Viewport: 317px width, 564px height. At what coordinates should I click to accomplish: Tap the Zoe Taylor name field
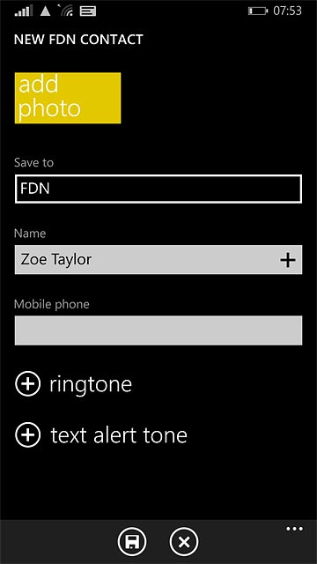click(158, 260)
